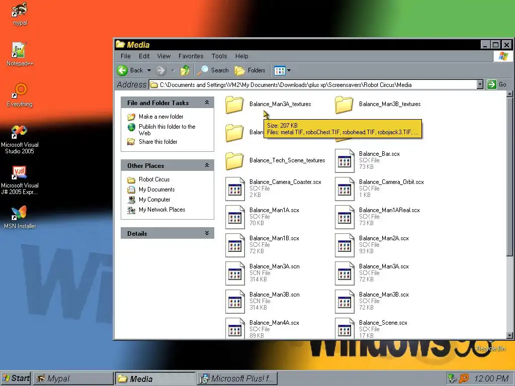The image size is (515, 386).
Task: Click Publish this folder to the Web
Action: pos(167,130)
